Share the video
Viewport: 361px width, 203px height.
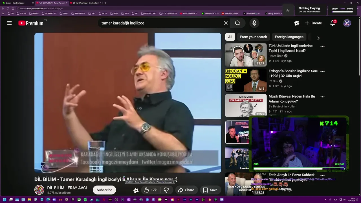pos(186,190)
